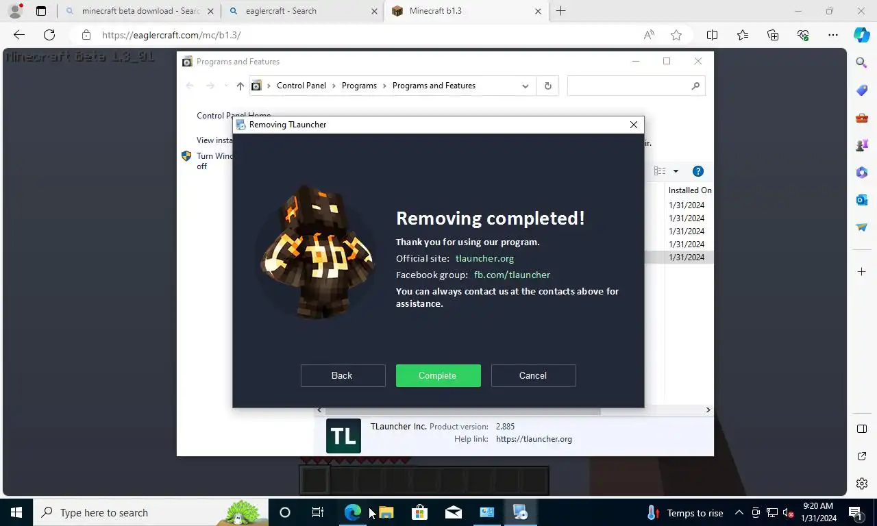The width and height of the screenshot is (877, 526).
Task: Click the Programs breadcrumb in Control Panel
Action: tap(359, 86)
